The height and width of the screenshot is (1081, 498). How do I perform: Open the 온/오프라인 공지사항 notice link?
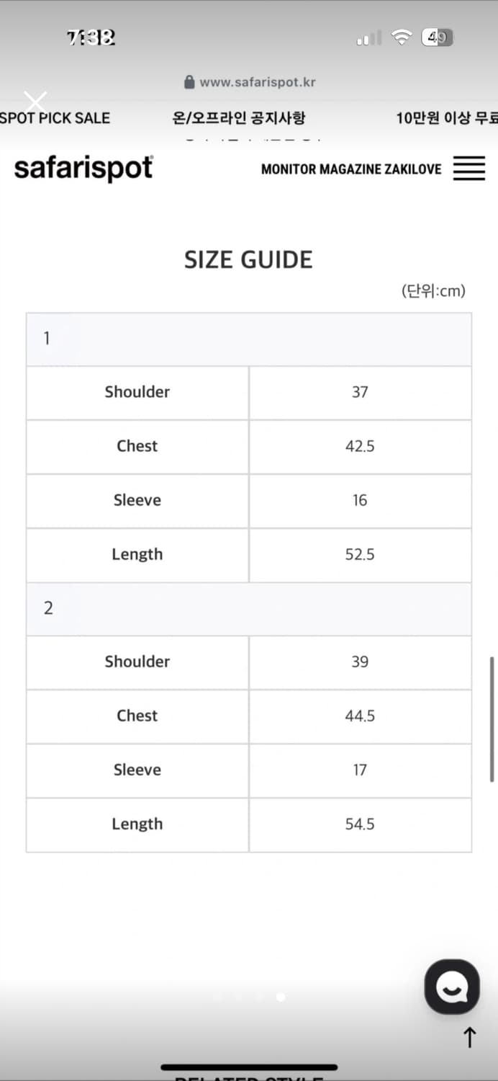239,118
